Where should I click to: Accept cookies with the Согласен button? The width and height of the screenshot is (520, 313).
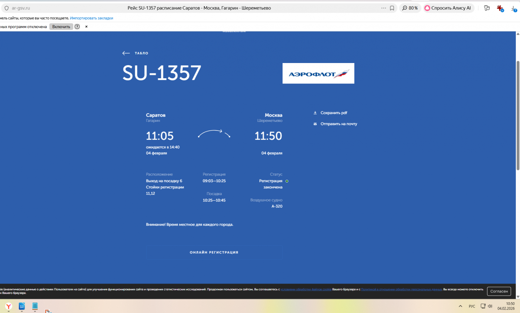499,291
